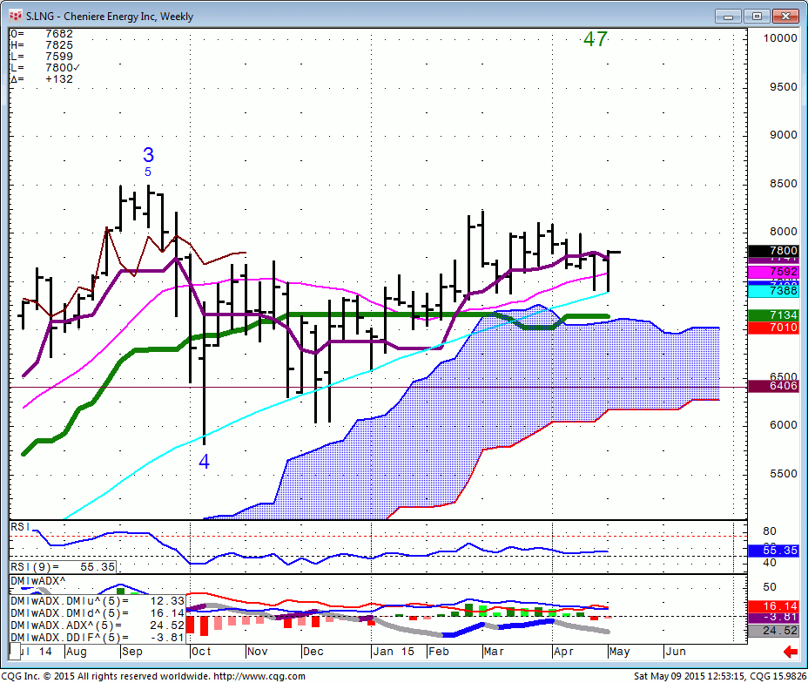Select the green 7134 price tag
Image resolution: width=808 pixels, height=683 pixels.
tap(773, 315)
